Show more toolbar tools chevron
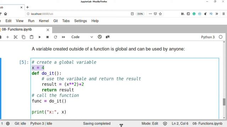227x127 pixels. 217,14
